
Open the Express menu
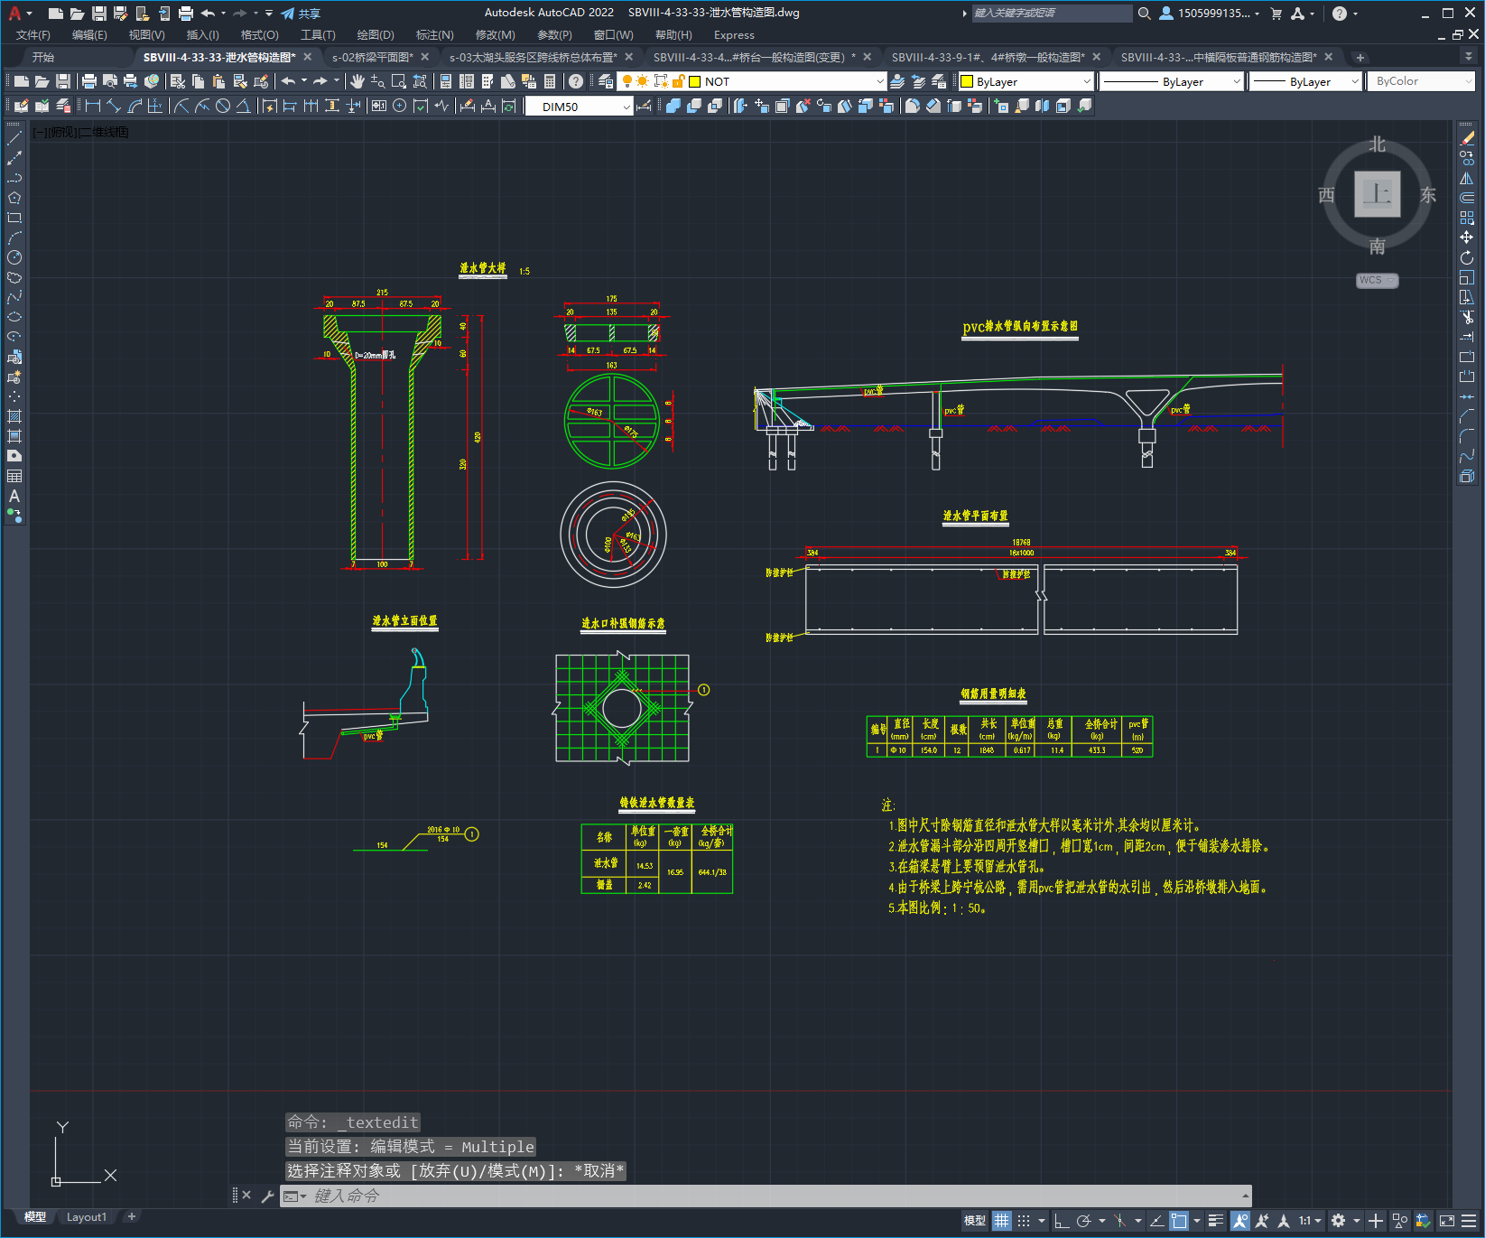point(734,35)
